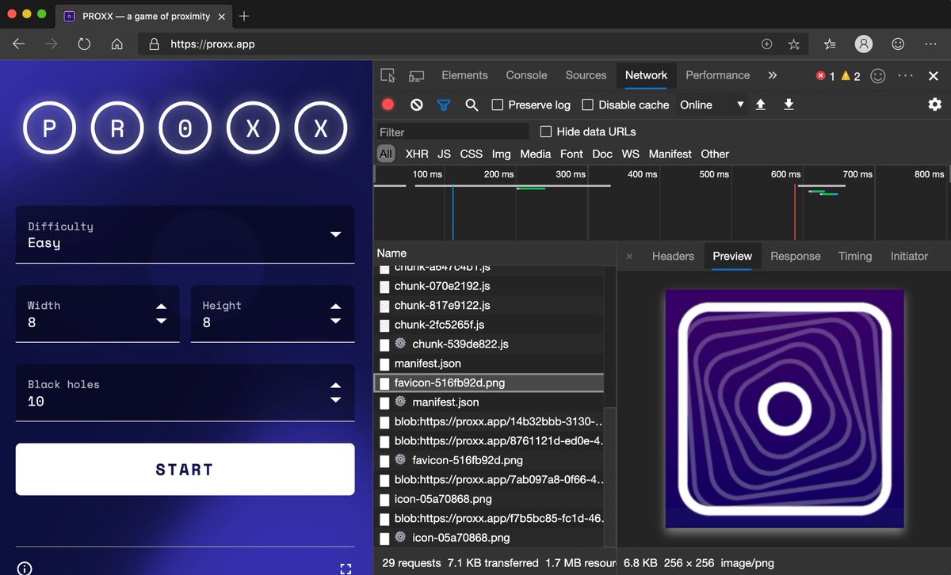Click the red error count badge

pyautogui.click(x=825, y=76)
